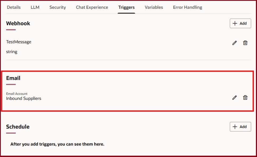Image resolution: width=257 pixels, height=157 pixels.
Task: Select the Triggers tab
Action: pyautogui.click(x=127, y=7)
